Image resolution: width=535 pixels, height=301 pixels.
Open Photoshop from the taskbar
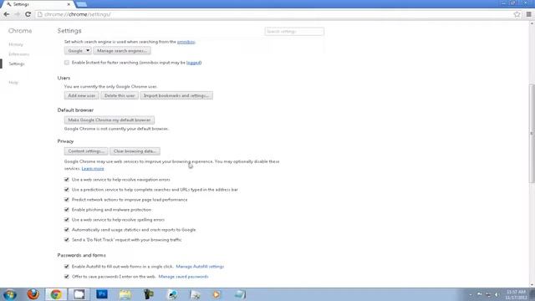(x=102, y=294)
